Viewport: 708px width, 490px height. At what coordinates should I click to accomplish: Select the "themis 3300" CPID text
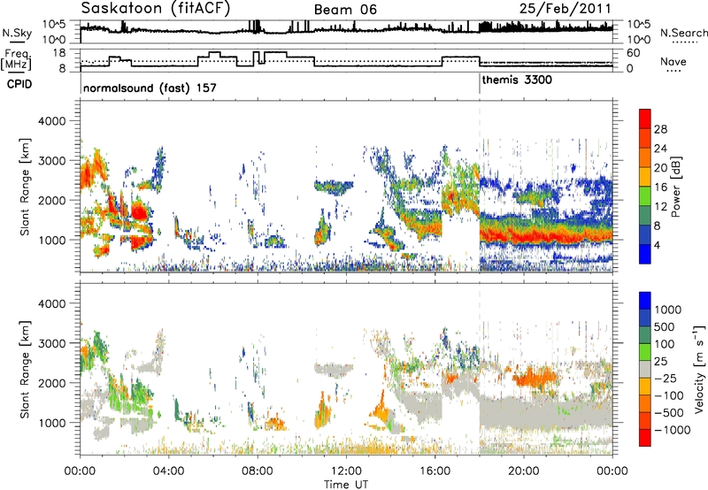point(517,80)
